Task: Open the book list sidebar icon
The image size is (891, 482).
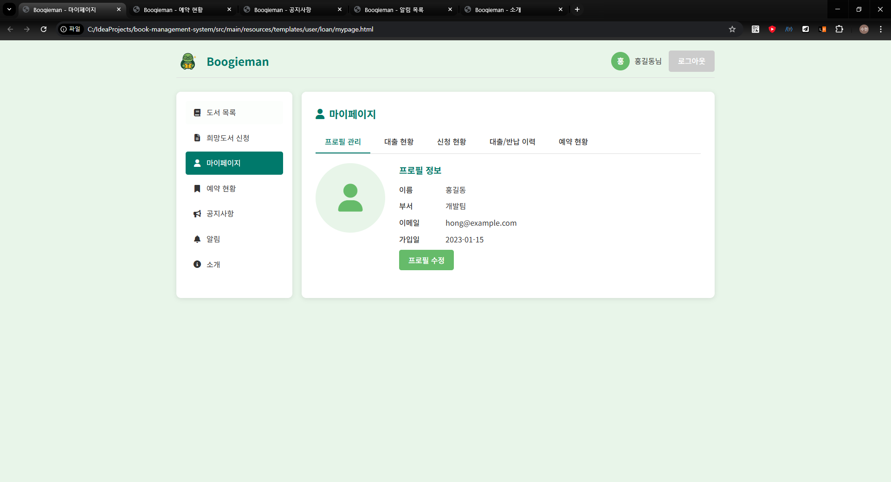Action: [x=197, y=113]
